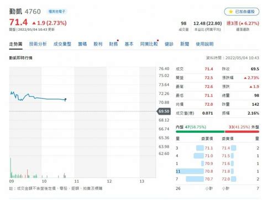The height and width of the screenshot is (200, 262).
Task: Click the large 71.4 current price
Action: point(18,23)
